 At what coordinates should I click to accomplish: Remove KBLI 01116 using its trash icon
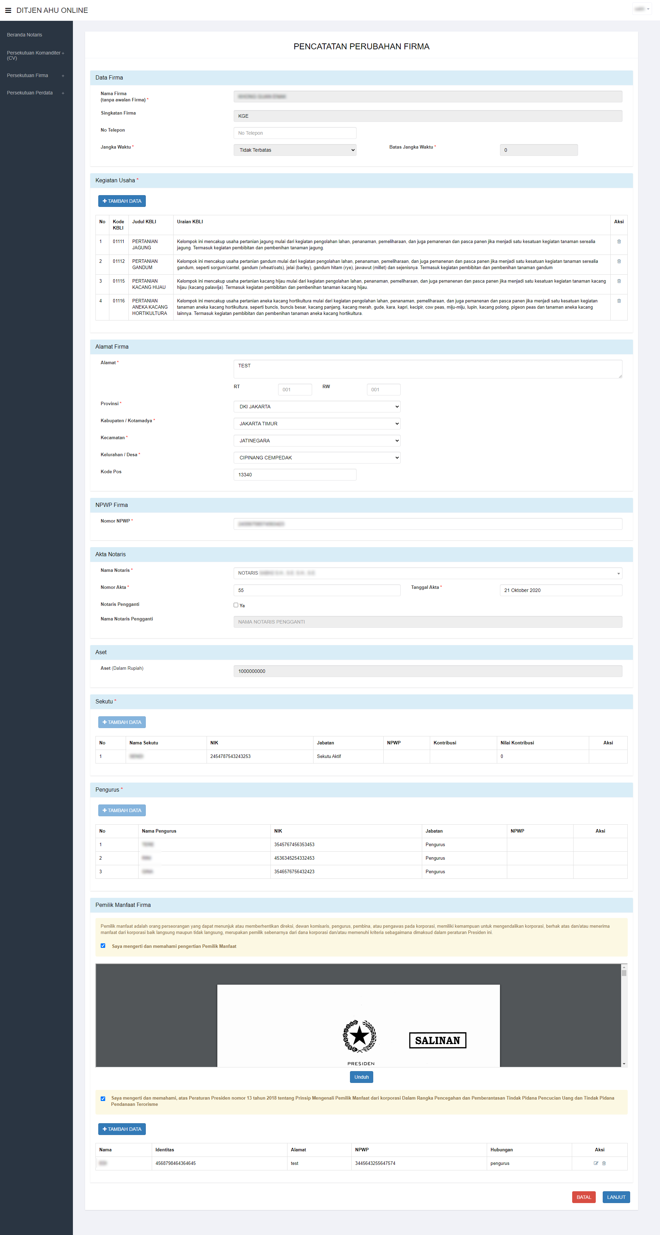(x=619, y=301)
